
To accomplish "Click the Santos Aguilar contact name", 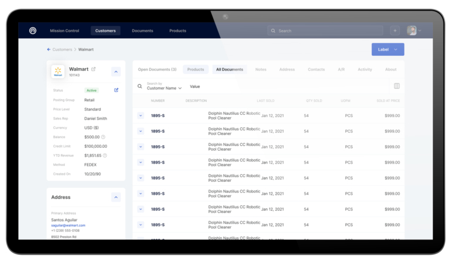I will (x=64, y=220).
